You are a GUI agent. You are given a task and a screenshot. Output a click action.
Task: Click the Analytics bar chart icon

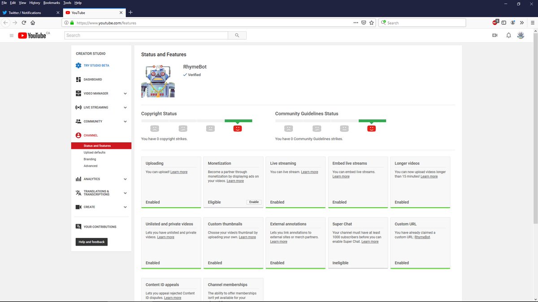[x=78, y=179]
